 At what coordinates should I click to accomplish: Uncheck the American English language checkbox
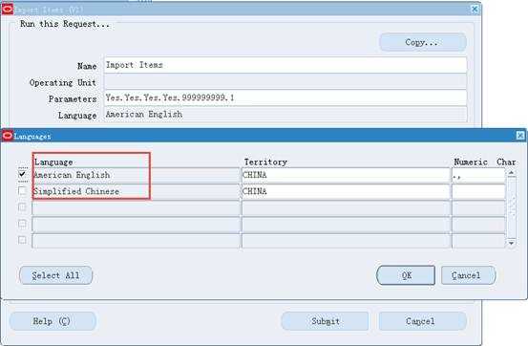coord(22,174)
